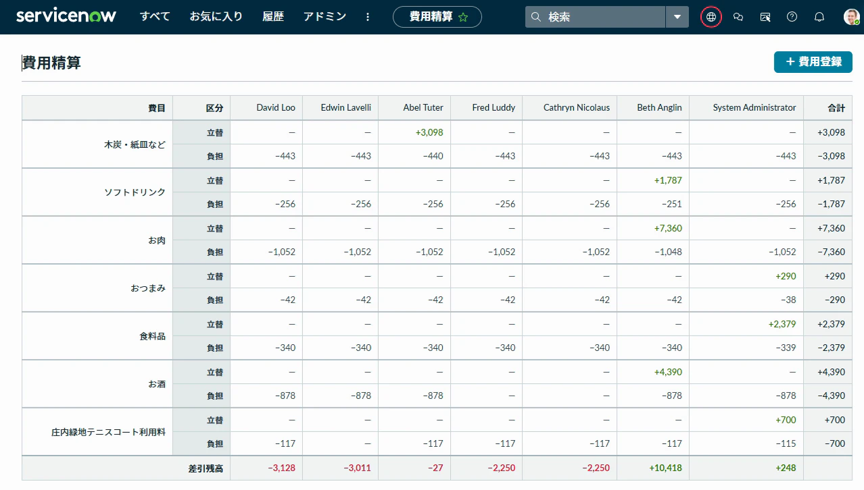Open the 履歴 menu

[x=272, y=17]
